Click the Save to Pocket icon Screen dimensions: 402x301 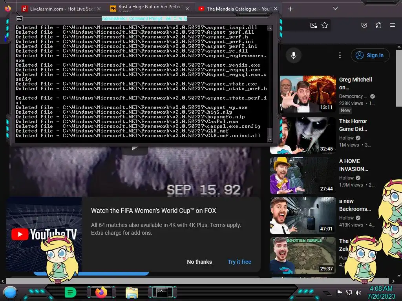364,25
